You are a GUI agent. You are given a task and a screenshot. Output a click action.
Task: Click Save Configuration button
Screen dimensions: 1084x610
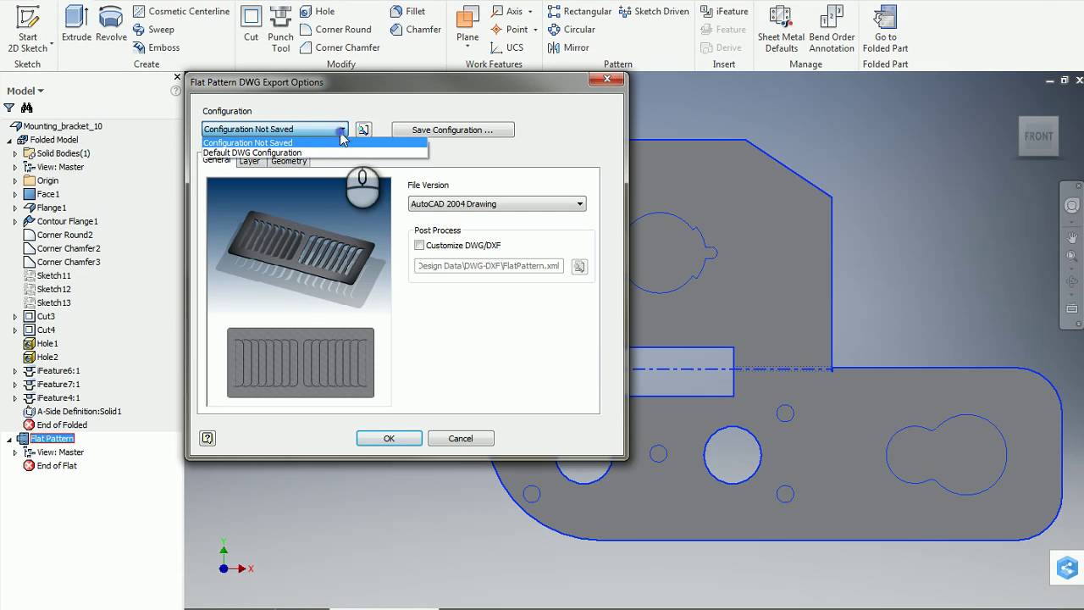(x=452, y=130)
